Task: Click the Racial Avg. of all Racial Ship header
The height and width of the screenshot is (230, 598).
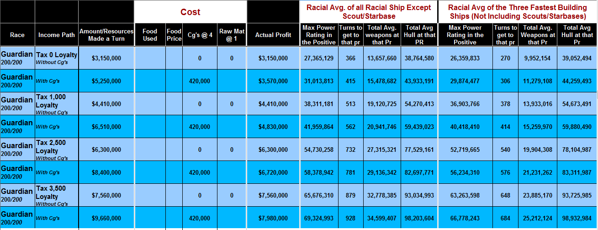Action: click(369, 12)
